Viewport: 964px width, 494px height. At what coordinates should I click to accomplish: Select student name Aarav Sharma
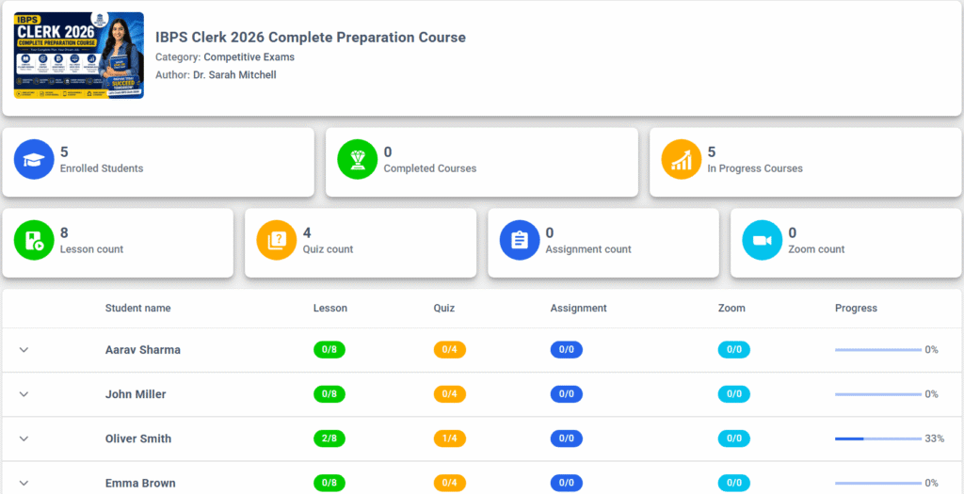coord(143,350)
